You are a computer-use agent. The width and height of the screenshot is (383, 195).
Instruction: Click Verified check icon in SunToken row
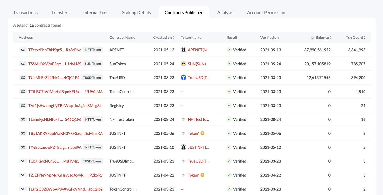coord(229,64)
